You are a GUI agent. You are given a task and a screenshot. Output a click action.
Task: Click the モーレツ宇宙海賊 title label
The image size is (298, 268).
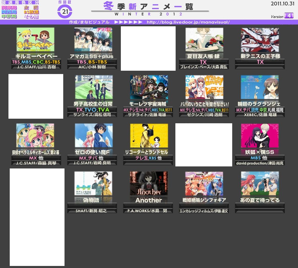click(148, 104)
